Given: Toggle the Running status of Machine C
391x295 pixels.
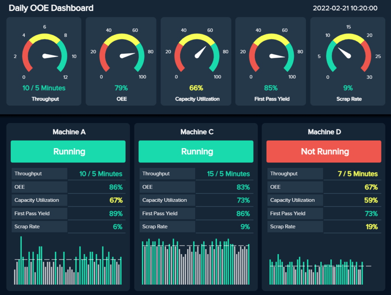Looking at the screenshot, I should click(196, 151).
